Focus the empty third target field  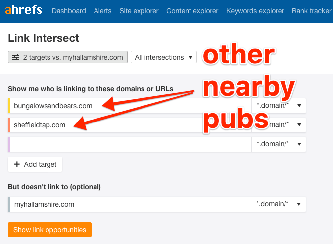point(129,144)
